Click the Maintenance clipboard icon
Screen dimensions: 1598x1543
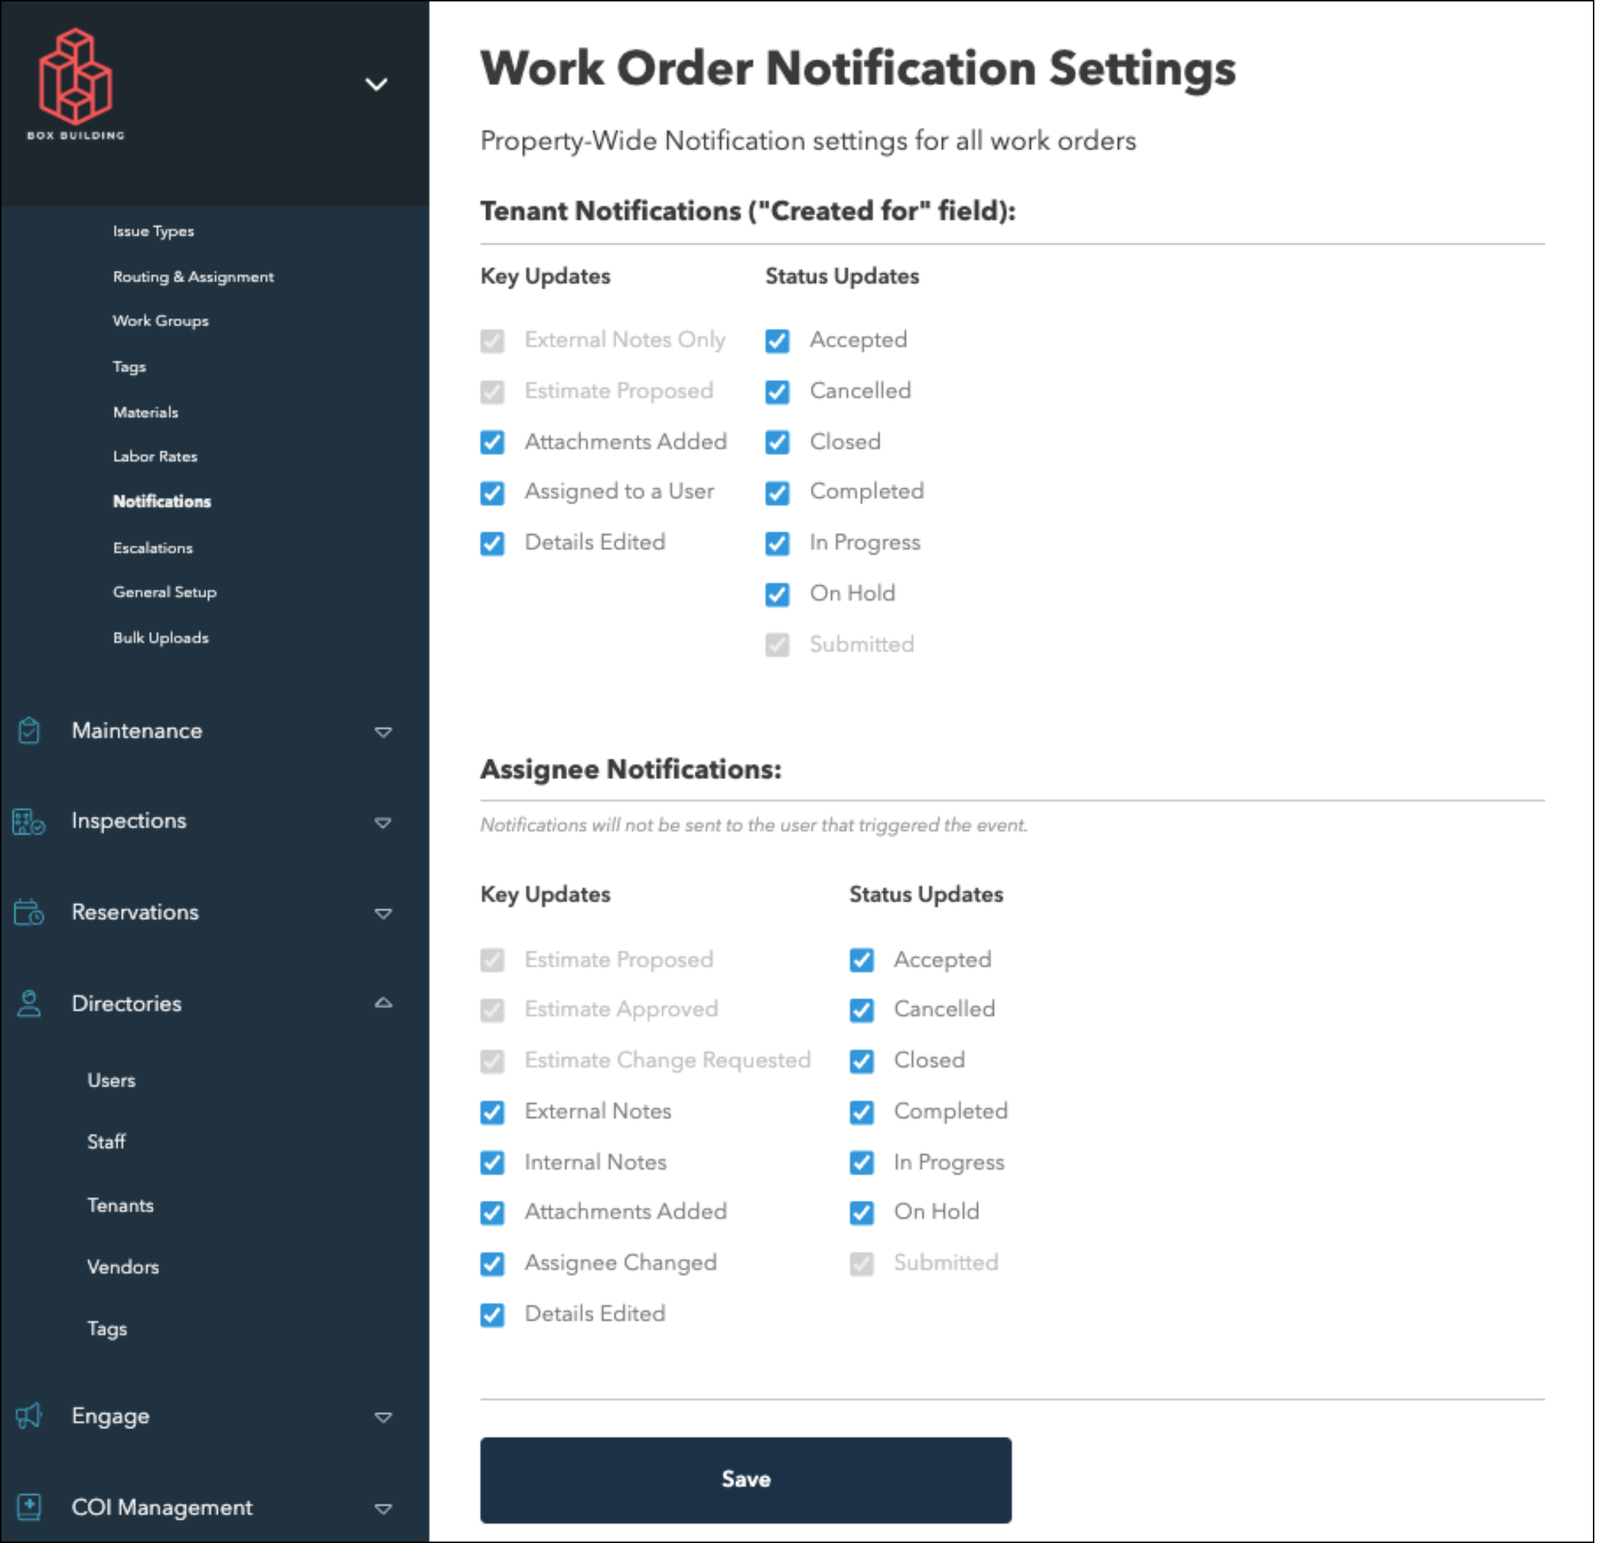[x=29, y=731]
